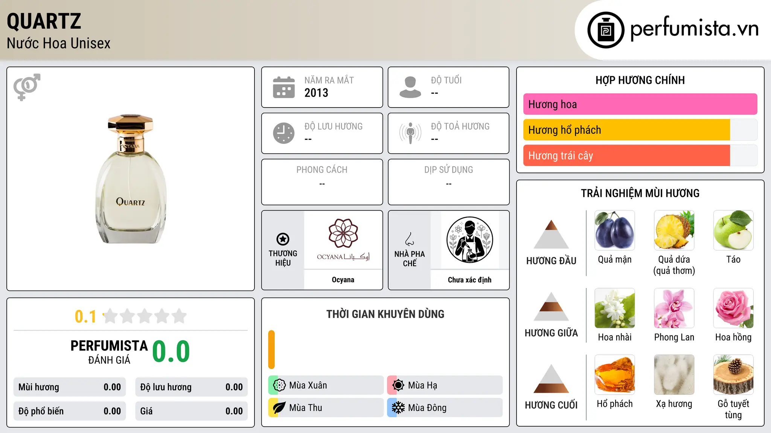771x433 pixels.
Task: Click the pink Hương hoa accord bar
Action: 640,104
